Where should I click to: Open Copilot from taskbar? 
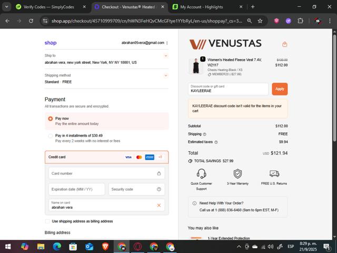25,247
